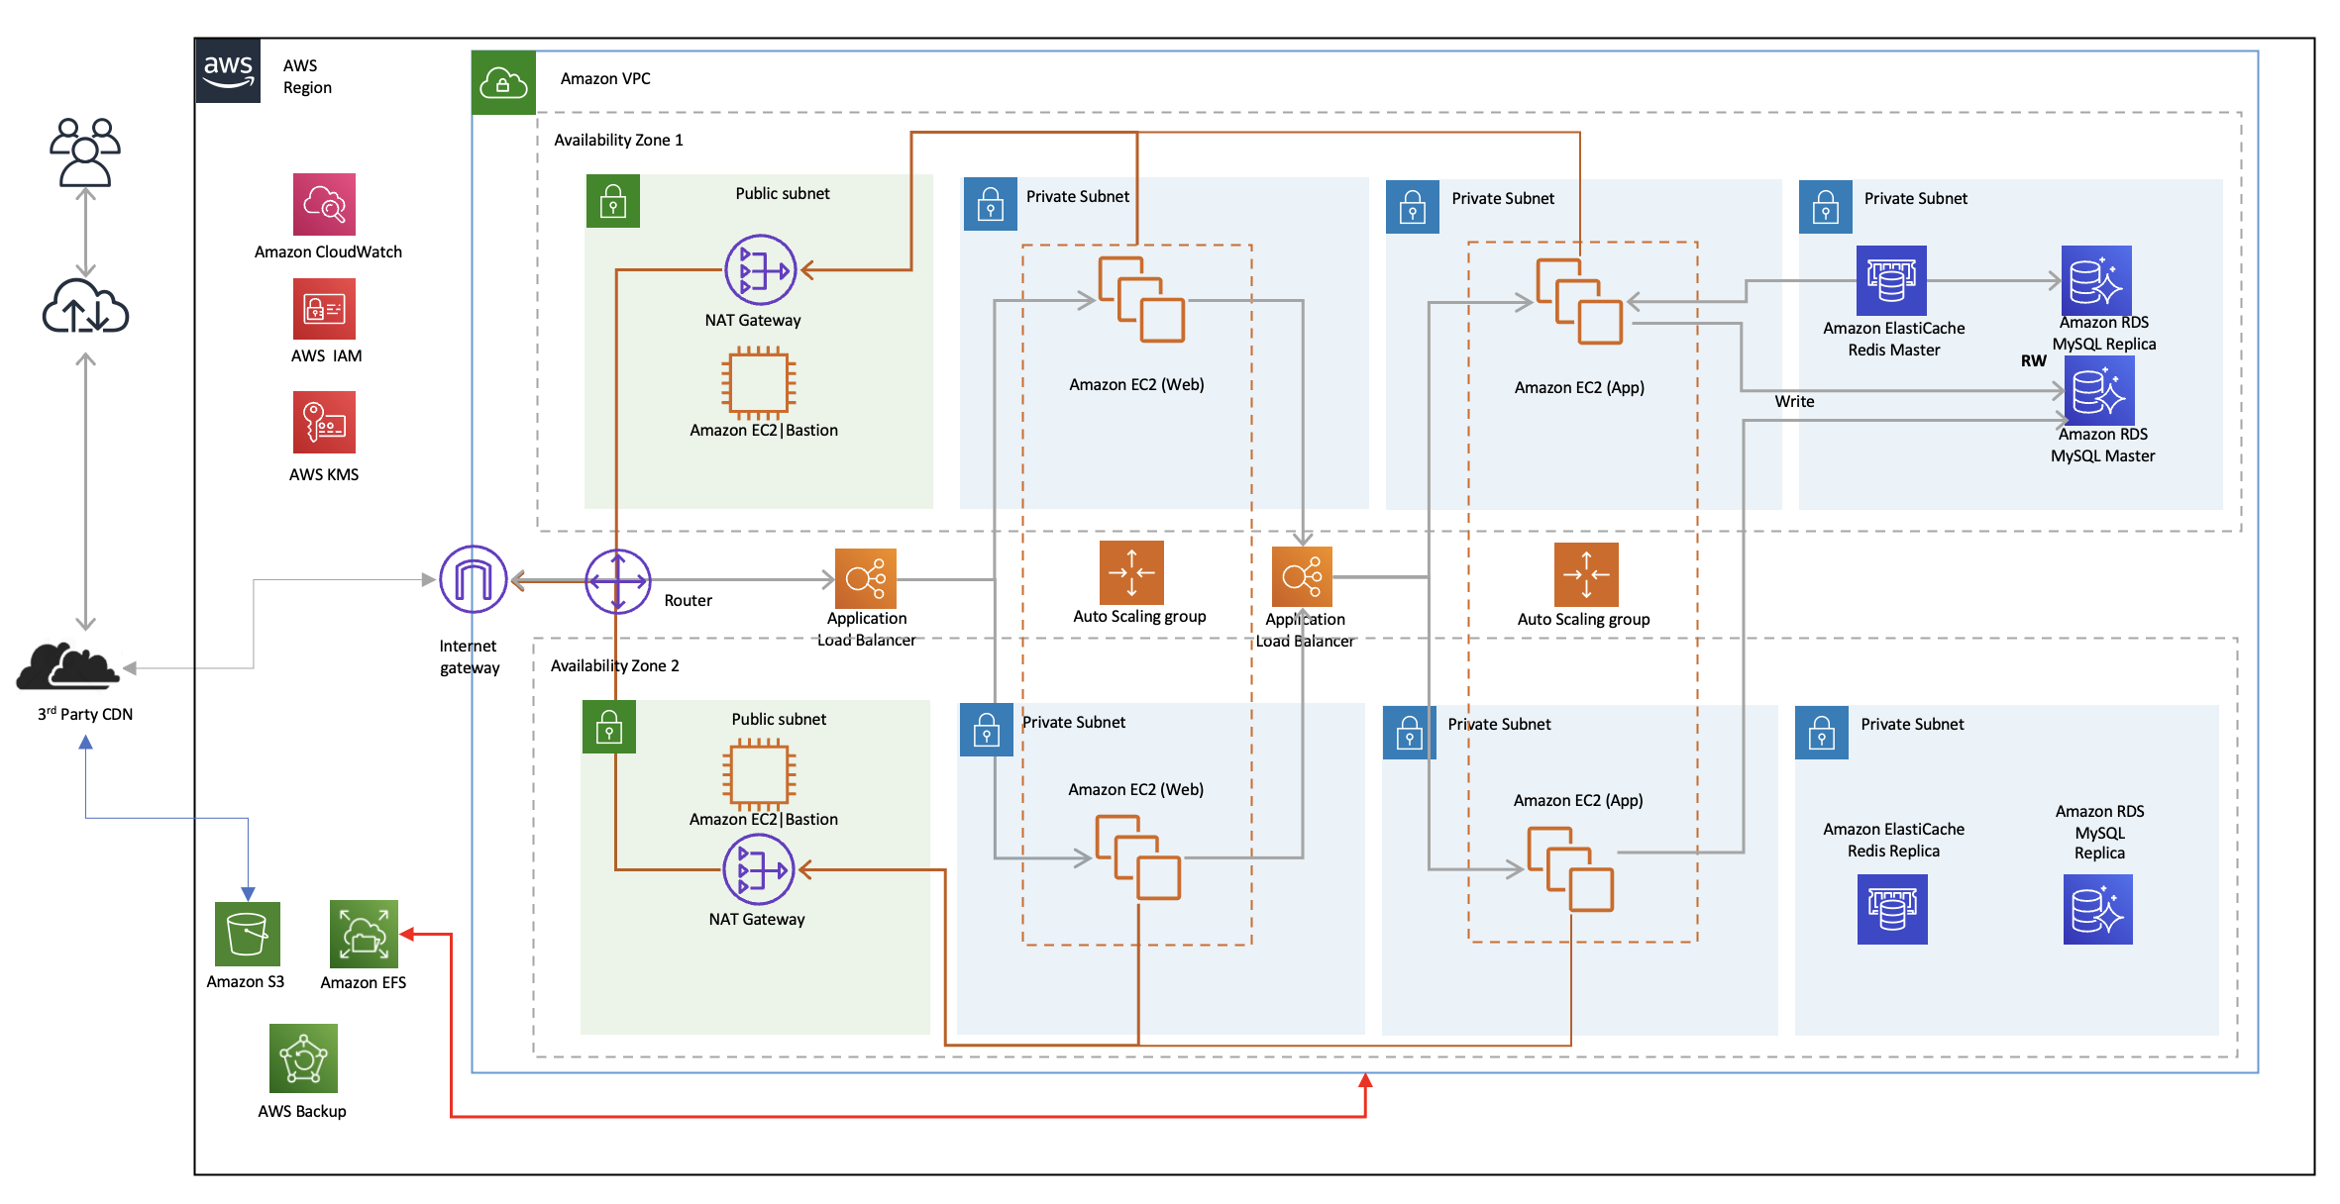Click 'Amazon RDS MySQL Master' label

pos(2102,445)
